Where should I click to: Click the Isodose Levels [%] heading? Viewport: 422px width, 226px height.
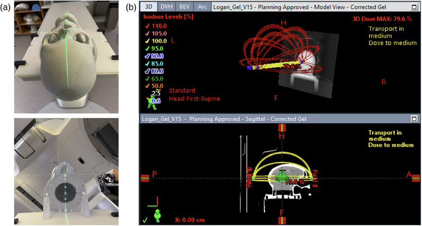(168, 16)
